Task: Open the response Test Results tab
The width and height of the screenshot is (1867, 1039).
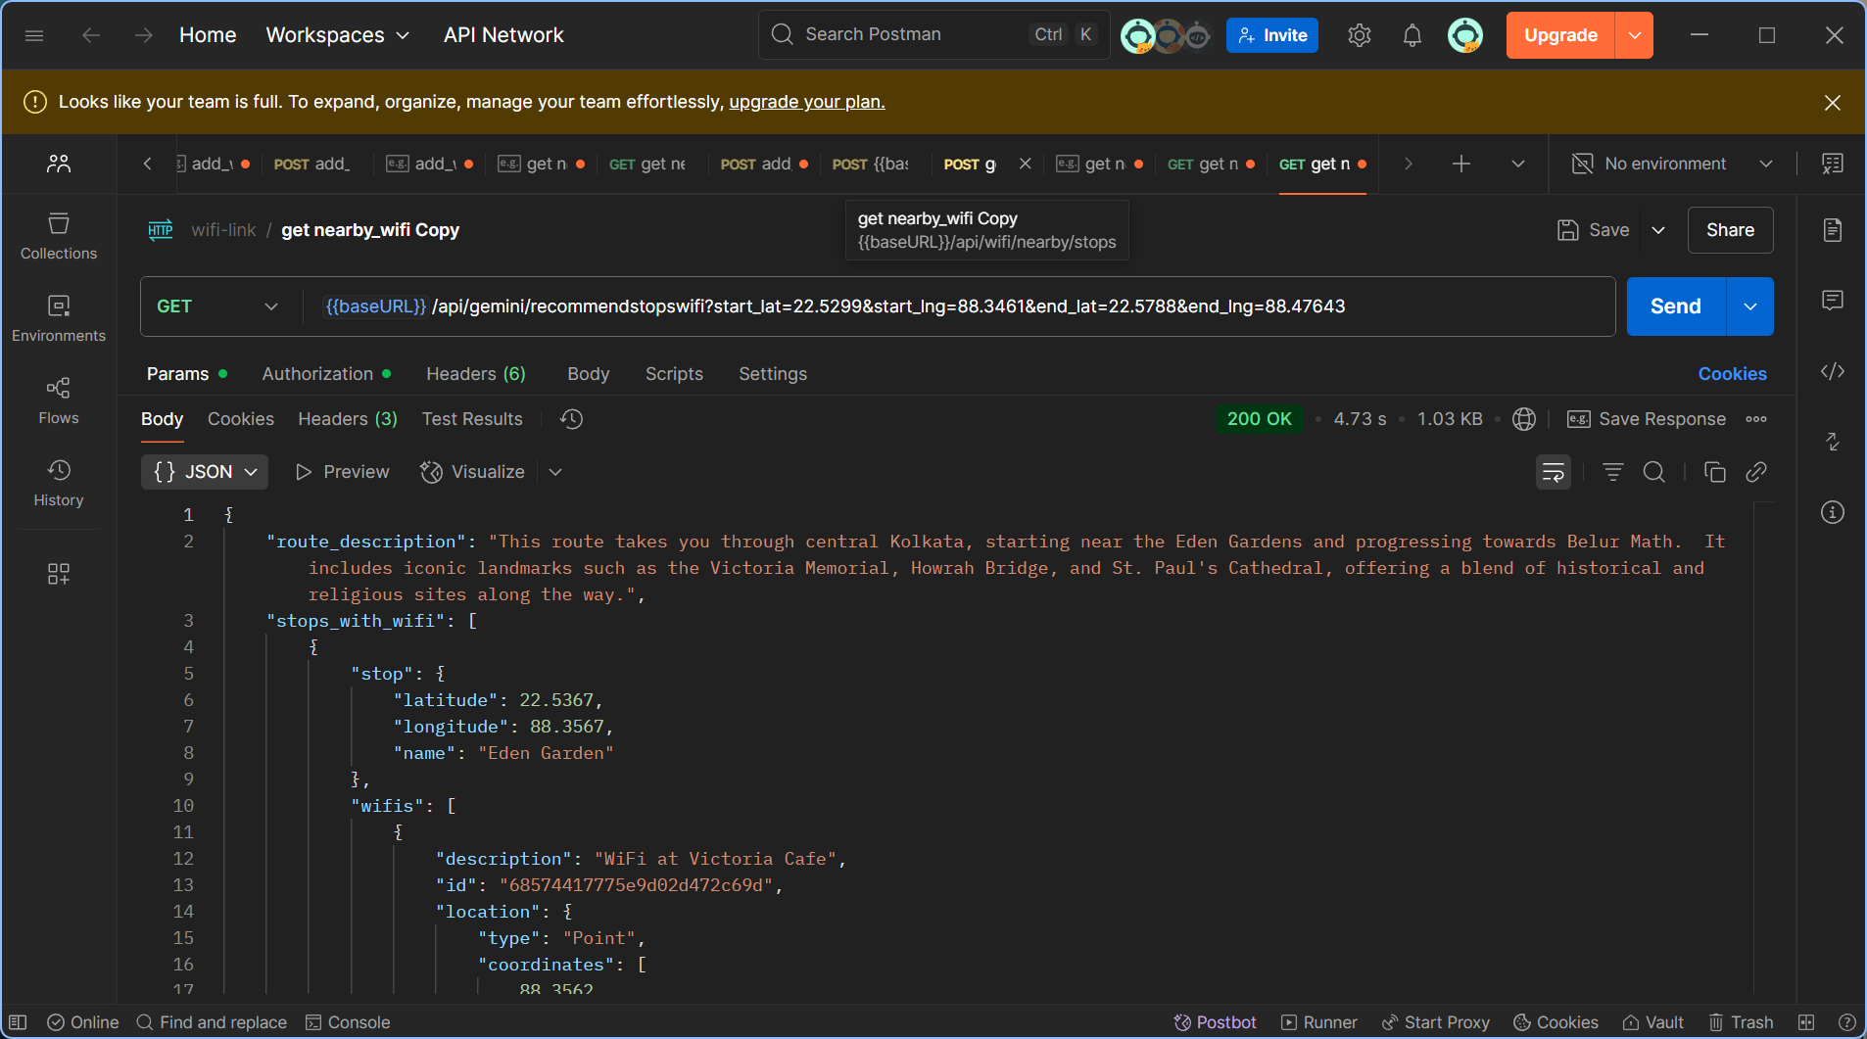Action: tap(472, 419)
